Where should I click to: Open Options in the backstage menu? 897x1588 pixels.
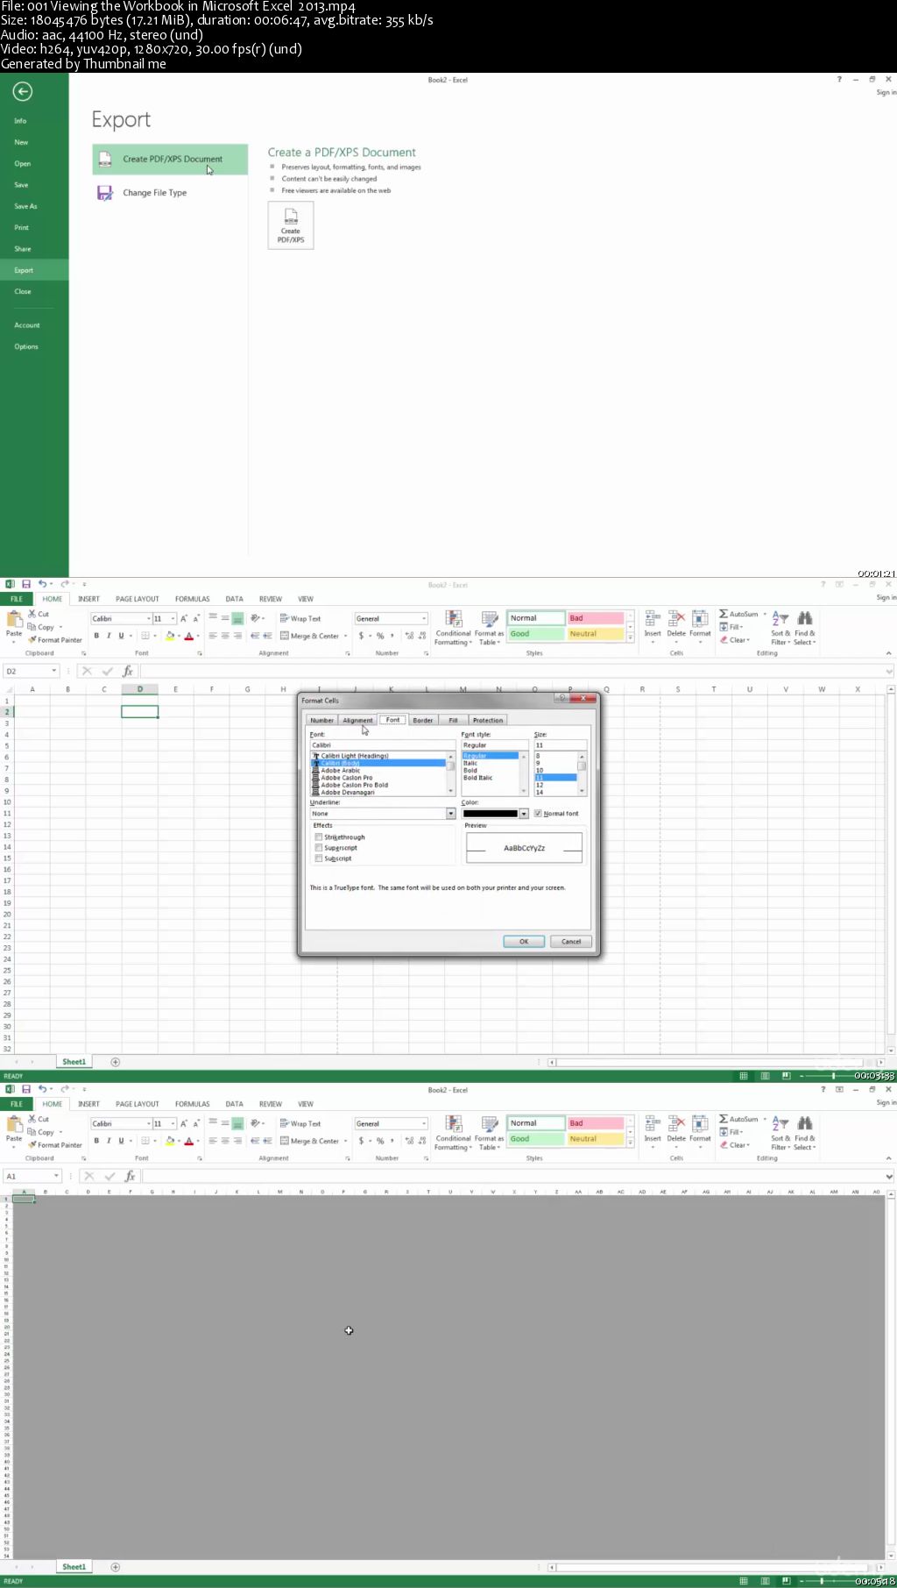26,346
